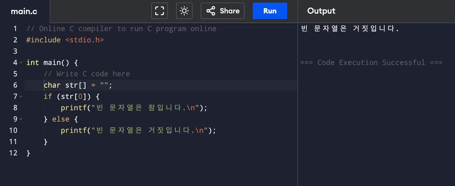Viewport: 455px width, 186px height.
Task: Click the 'if (str[0]) {' code line
Action: point(72,96)
